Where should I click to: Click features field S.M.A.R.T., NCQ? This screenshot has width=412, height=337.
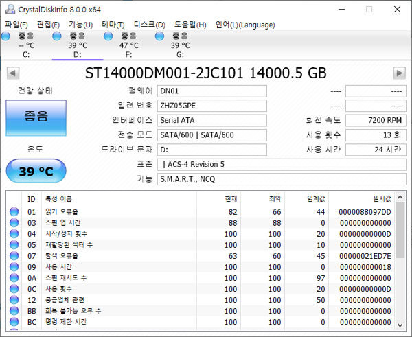282,179
